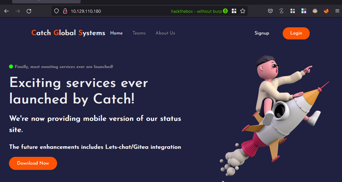Open the Home navigation item
This screenshot has height=182, width=342.
pos(116,33)
